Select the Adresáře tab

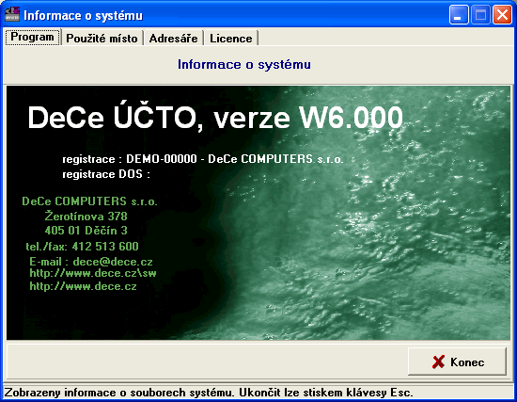tap(174, 39)
